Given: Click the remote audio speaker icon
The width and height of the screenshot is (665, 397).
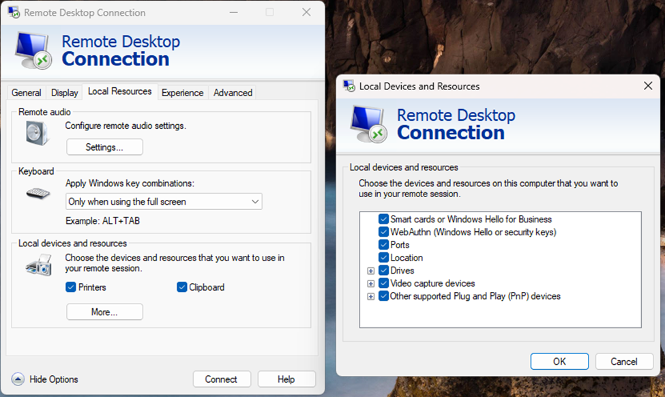Looking at the screenshot, I should 38,133.
